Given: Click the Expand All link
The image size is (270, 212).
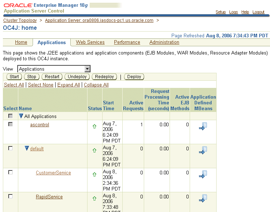Looking at the screenshot, I should tap(68, 85).
